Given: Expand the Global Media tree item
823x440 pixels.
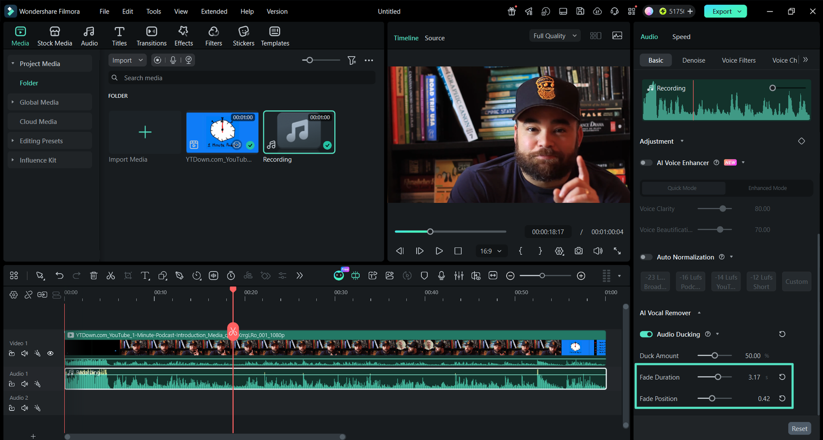Looking at the screenshot, I should pyautogui.click(x=12, y=102).
